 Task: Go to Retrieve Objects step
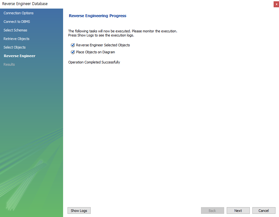pos(16,39)
